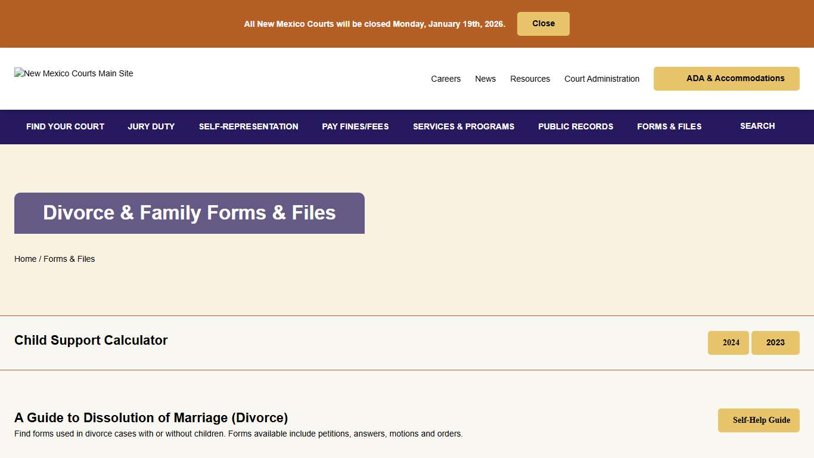Open the 2023 Child Support Calculator

point(775,342)
